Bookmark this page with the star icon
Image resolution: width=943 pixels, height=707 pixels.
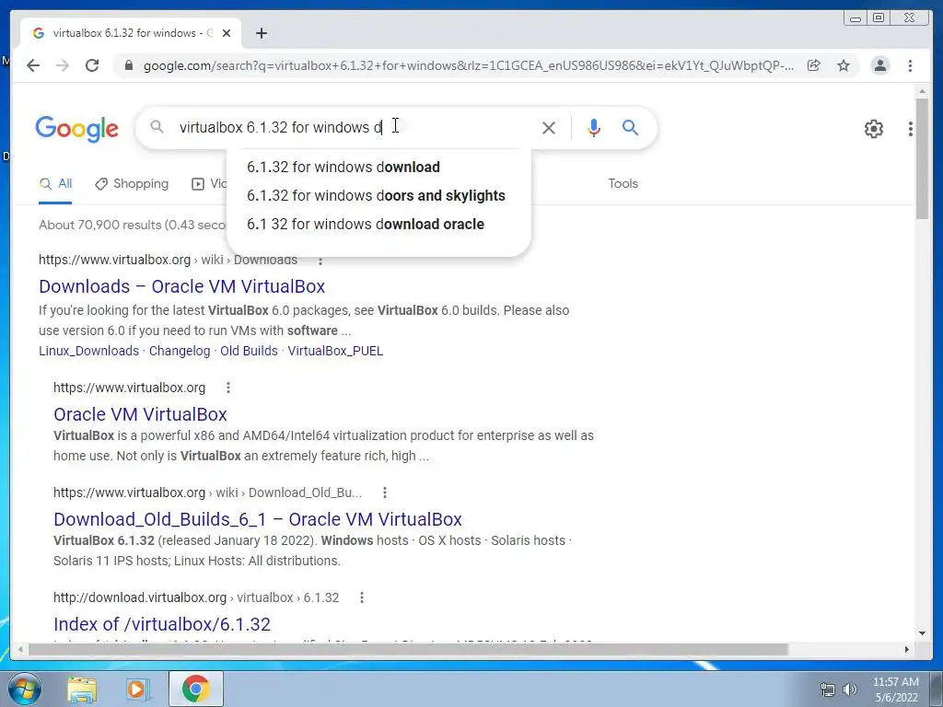844,65
